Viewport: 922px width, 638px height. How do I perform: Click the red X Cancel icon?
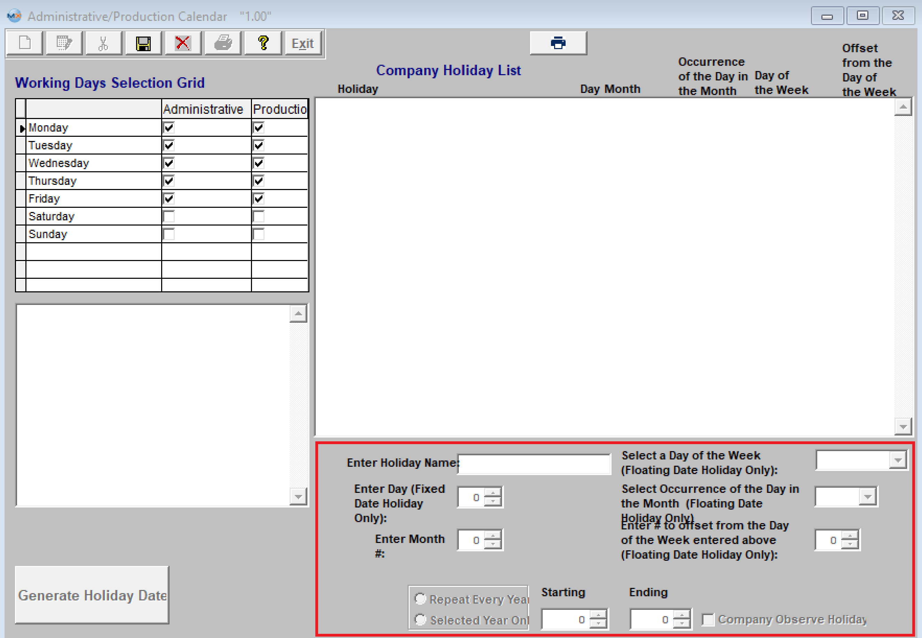pyautogui.click(x=183, y=43)
